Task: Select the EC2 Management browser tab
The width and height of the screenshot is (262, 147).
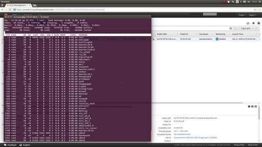Action: pyautogui.click(x=18, y=5)
